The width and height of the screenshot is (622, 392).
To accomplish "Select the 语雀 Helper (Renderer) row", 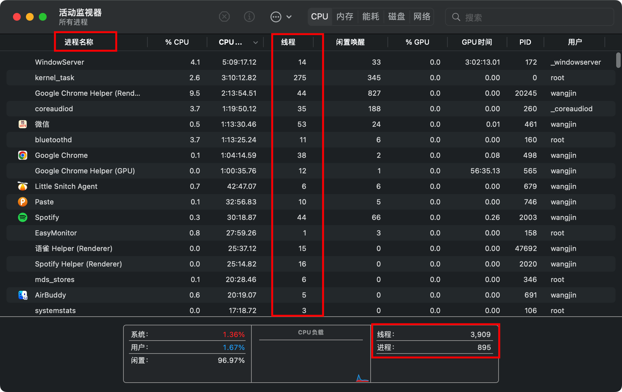I will pos(311,248).
